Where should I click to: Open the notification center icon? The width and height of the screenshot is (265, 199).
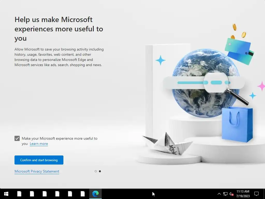pyautogui.click(x=256, y=194)
